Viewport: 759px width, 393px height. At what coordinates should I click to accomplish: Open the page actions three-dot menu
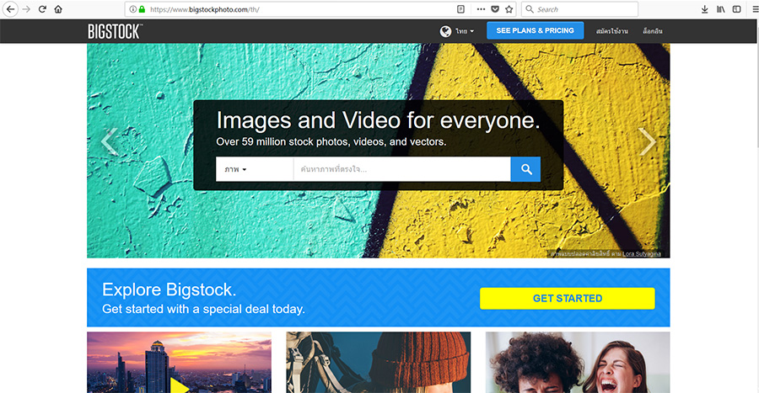pyautogui.click(x=481, y=9)
